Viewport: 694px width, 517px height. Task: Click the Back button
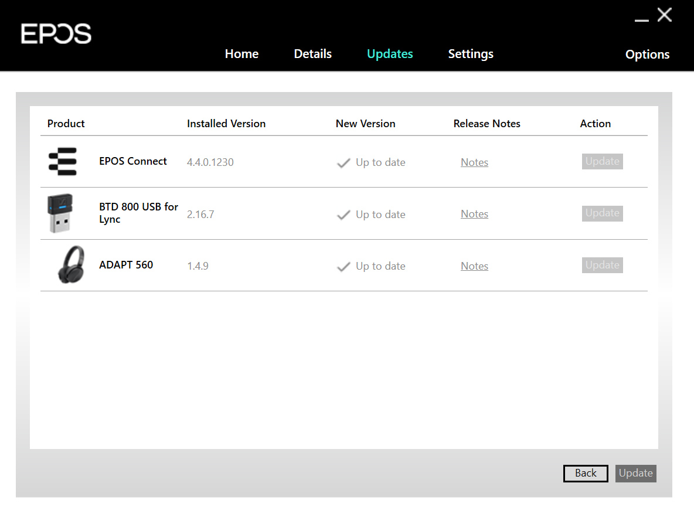pyautogui.click(x=586, y=473)
